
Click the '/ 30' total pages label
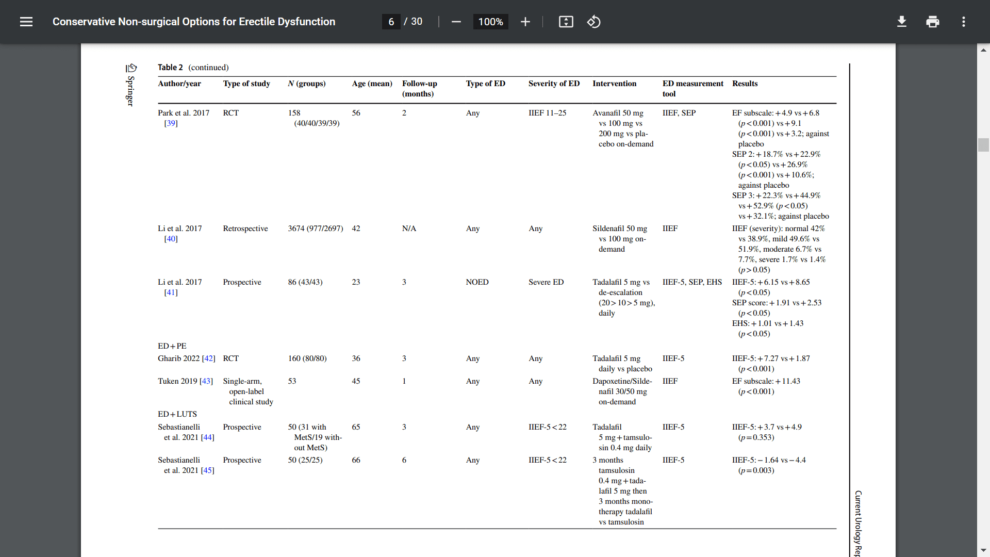pyautogui.click(x=413, y=22)
